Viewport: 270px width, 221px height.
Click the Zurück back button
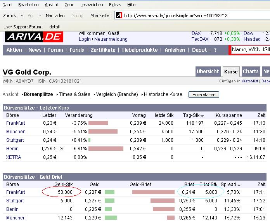(9, 16)
